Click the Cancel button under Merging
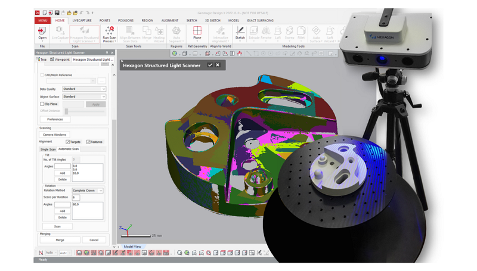Image resolution: width=477 pixels, height=271 pixels. (94, 240)
